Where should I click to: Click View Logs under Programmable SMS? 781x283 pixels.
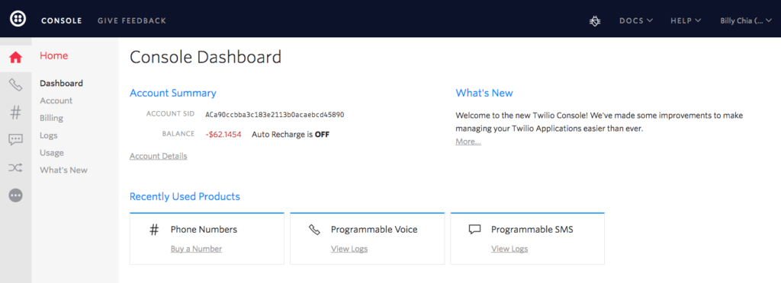tap(509, 250)
